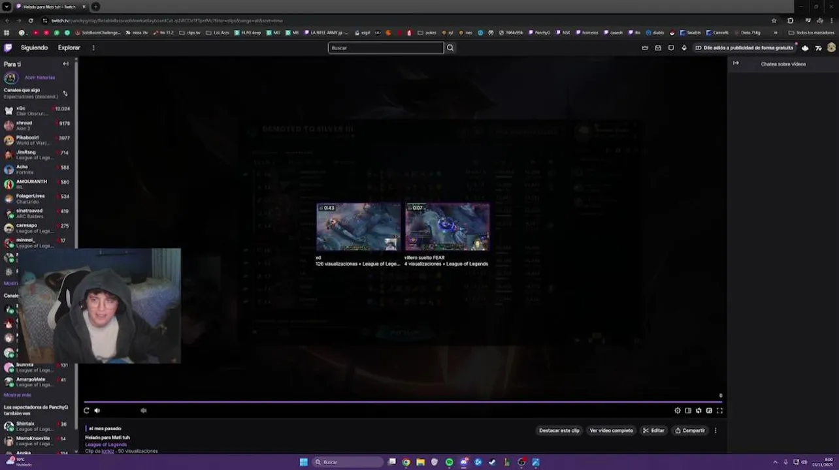This screenshot has width=839, height=470.
Task: Open a new browser tab
Action: 95,7
